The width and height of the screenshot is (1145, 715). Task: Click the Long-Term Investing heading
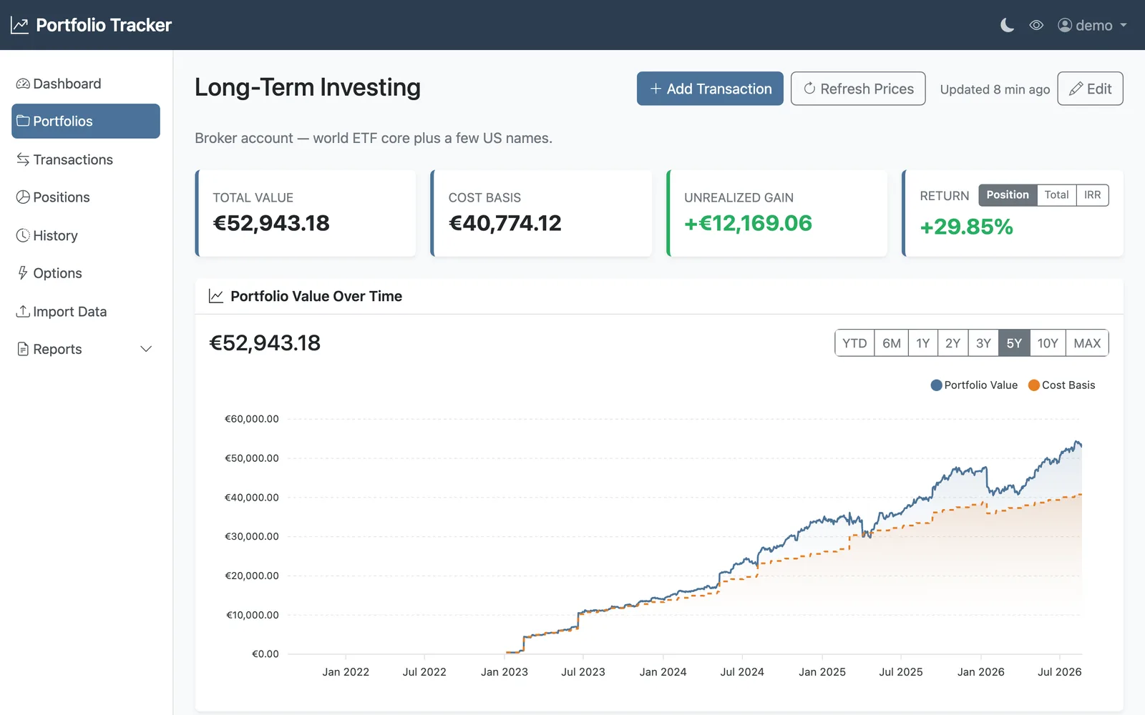[308, 87]
